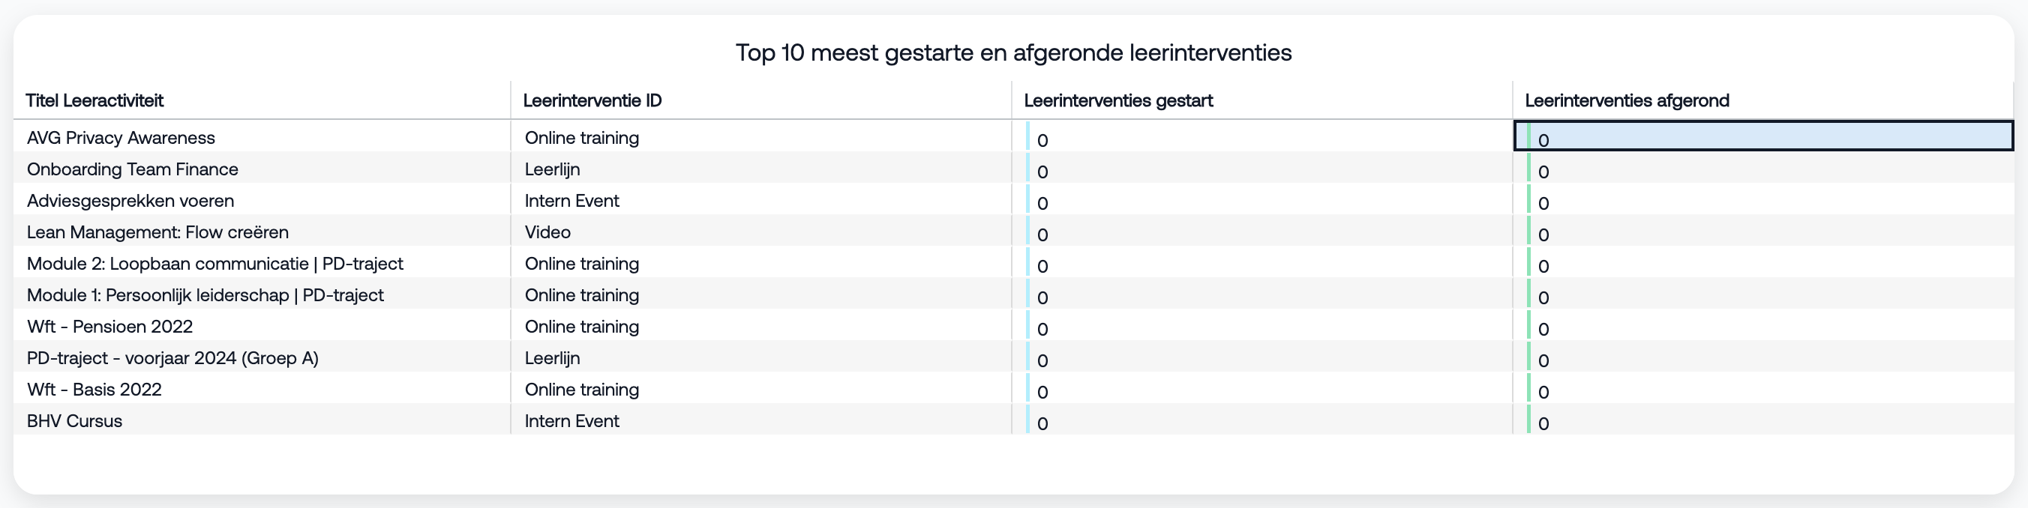
Task: Select the BHV Cursus title cell
Action: pyautogui.click(x=74, y=421)
